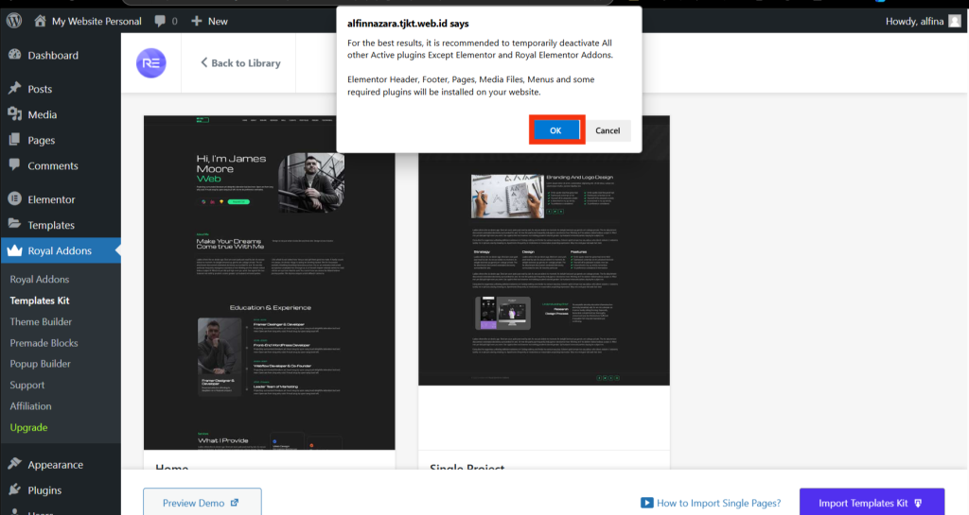Viewport: 969px width, 515px height.
Task: Click the WordPress logo icon
Action: (14, 21)
